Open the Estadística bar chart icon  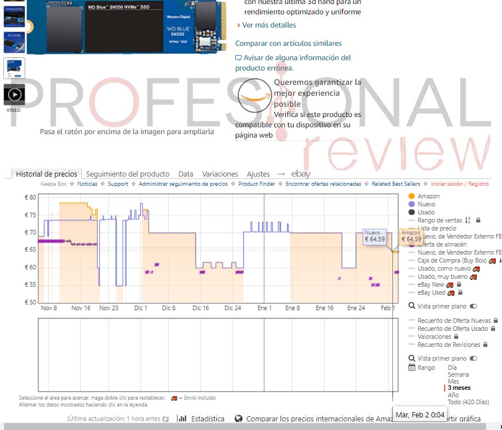click(182, 419)
